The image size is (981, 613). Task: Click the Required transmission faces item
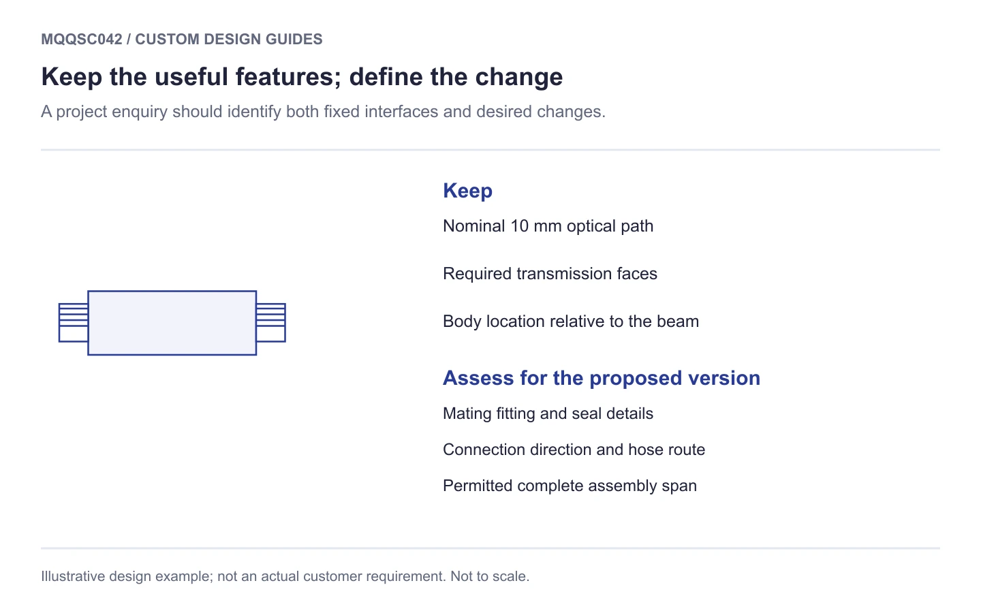pos(550,274)
